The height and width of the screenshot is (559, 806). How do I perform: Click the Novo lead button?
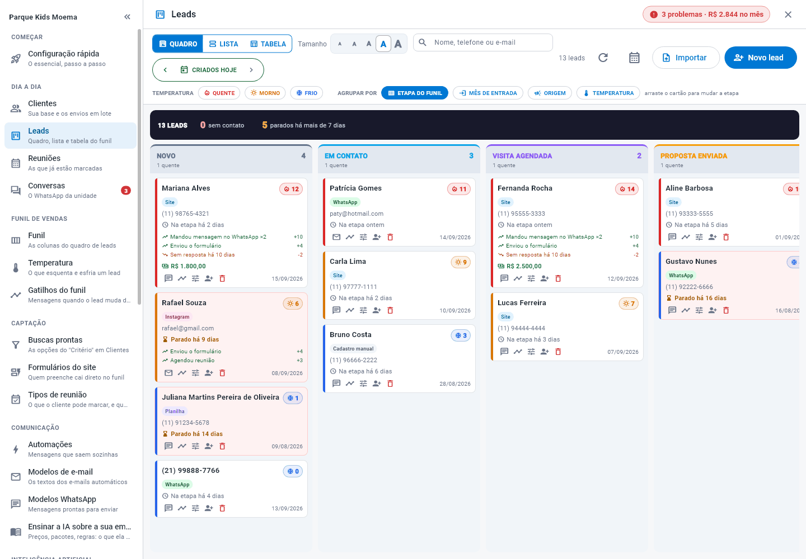pos(760,58)
